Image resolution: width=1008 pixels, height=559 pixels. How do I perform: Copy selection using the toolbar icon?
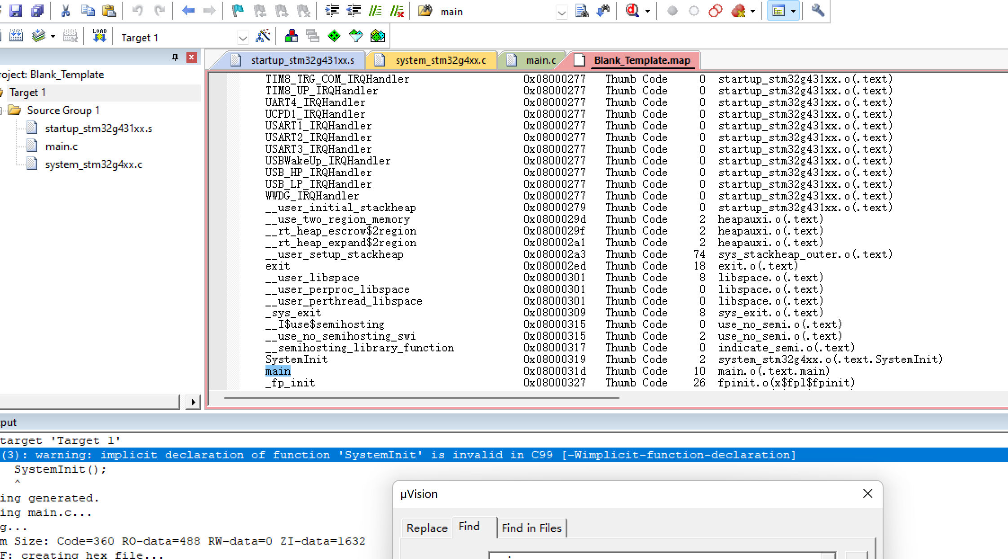(x=88, y=11)
